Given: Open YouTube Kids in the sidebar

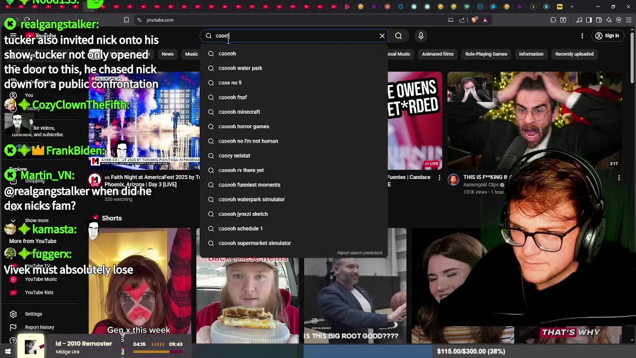Looking at the screenshot, I should tap(39, 292).
